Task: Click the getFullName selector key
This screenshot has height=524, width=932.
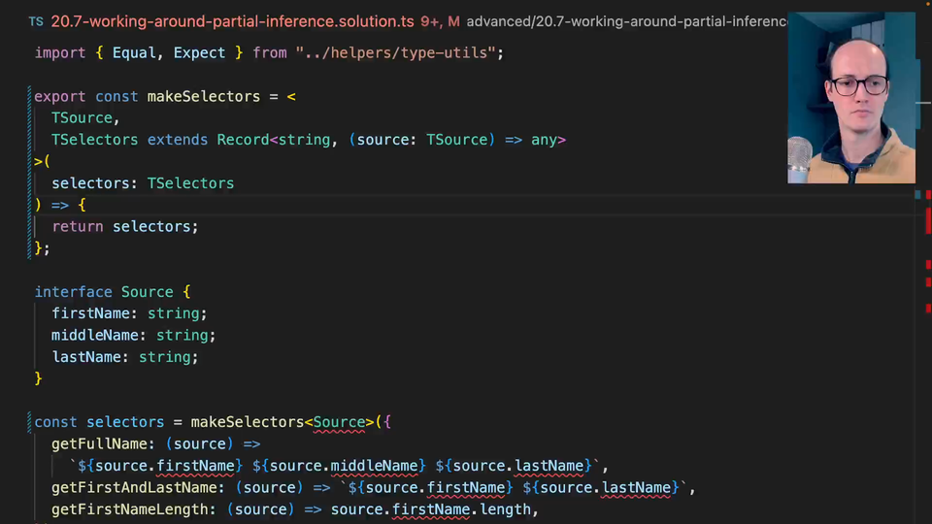Action: click(x=99, y=443)
